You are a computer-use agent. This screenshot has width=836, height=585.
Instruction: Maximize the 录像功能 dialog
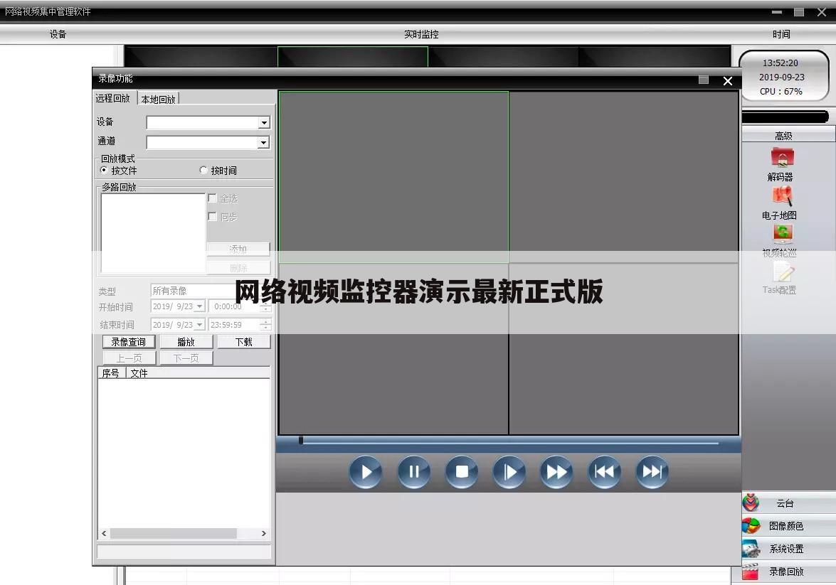point(704,80)
